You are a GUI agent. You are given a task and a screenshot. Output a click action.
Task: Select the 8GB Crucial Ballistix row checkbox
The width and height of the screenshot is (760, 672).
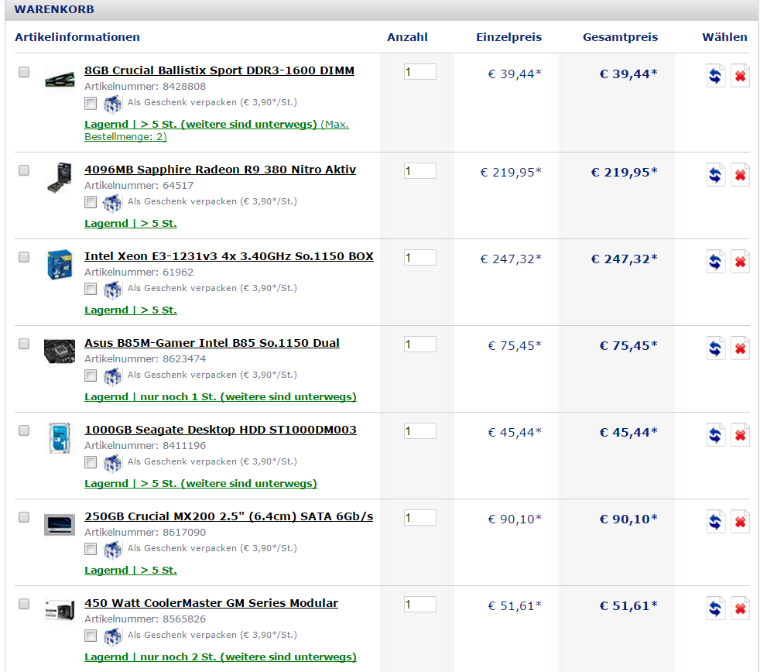click(24, 72)
